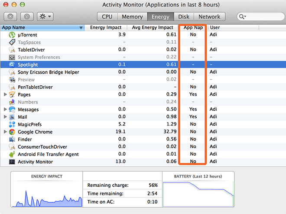
Task: Click the Mail app icon
Action: pos(12,117)
